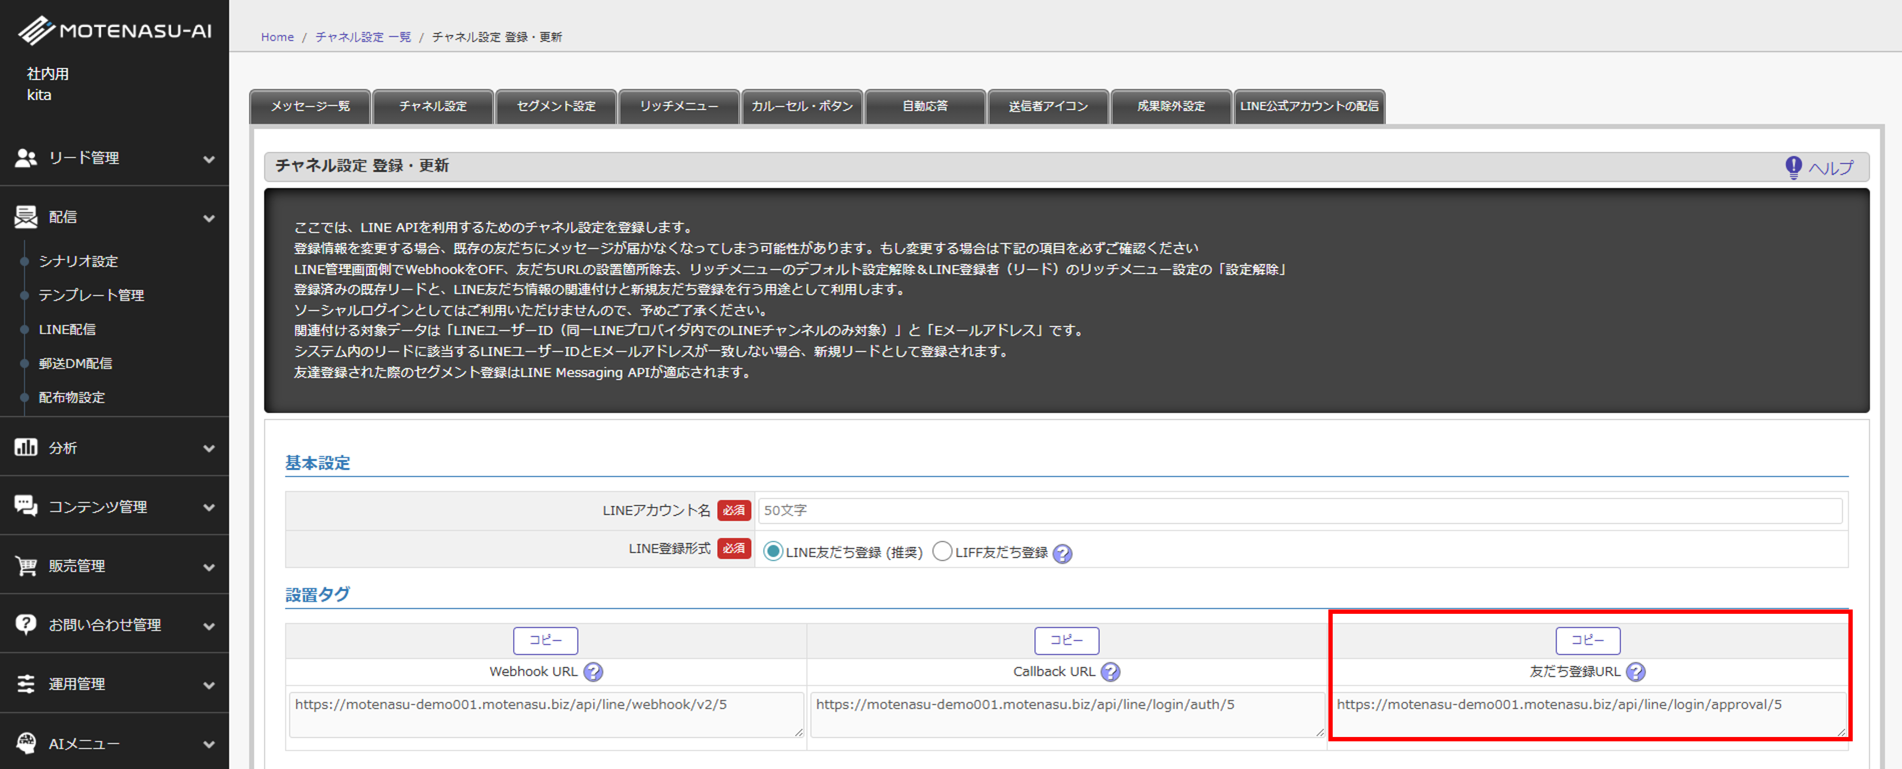Switch to the リッチメニュー tab
This screenshot has width=1902, height=769.
(679, 106)
